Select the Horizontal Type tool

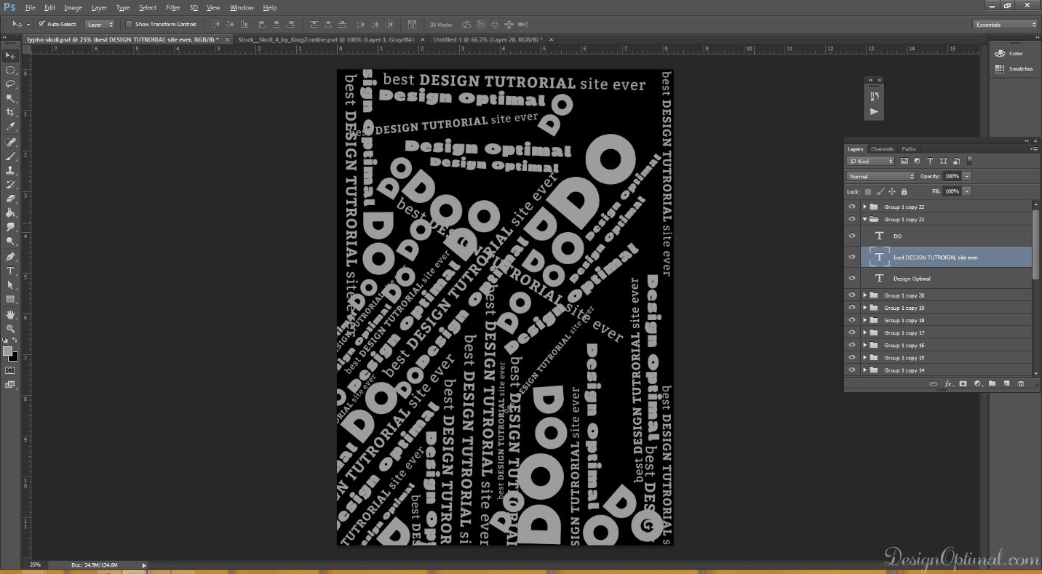point(10,271)
